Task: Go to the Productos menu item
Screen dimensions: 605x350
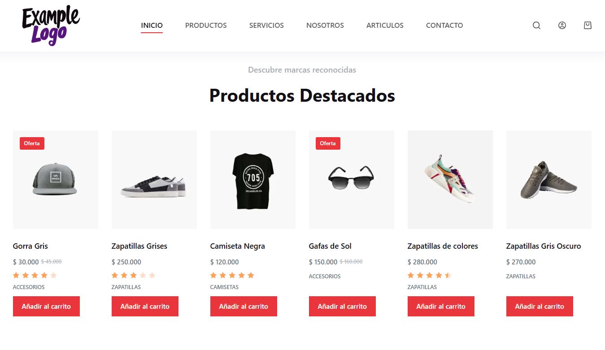Action: pos(206,26)
